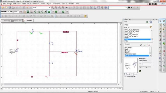Open the PSpice menu
This screenshot has width=166, height=93.
coord(49,4)
